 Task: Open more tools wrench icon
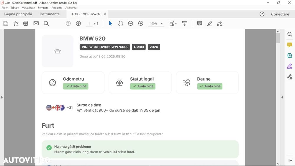290,77
